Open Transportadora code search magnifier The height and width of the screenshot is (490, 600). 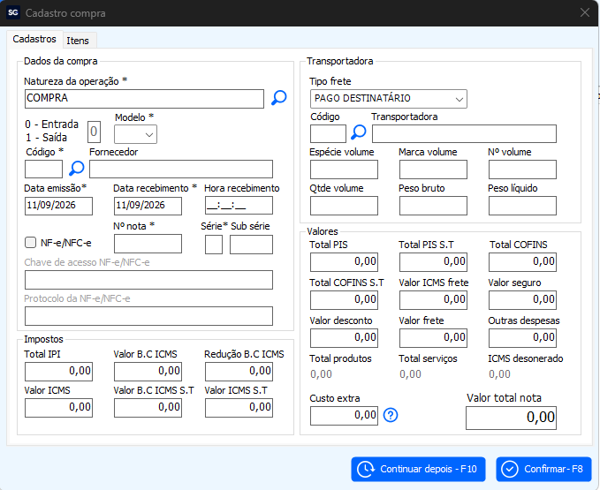pos(359,132)
